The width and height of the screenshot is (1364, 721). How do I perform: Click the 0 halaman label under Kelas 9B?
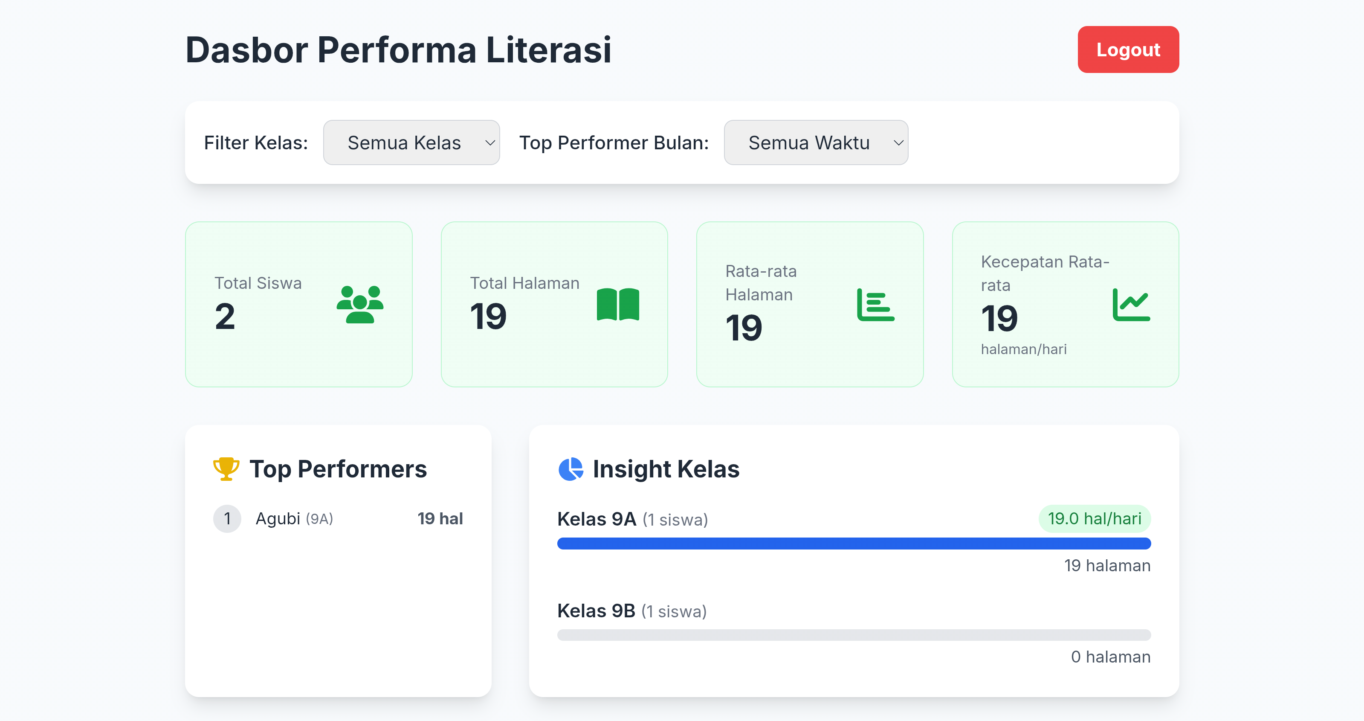pos(1110,657)
